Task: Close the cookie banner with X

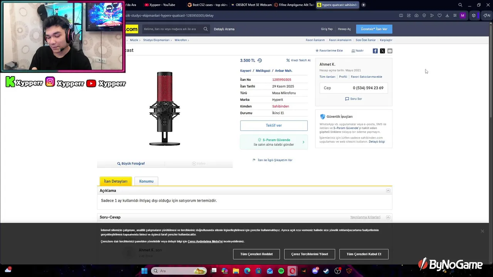Action: (482, 231)
